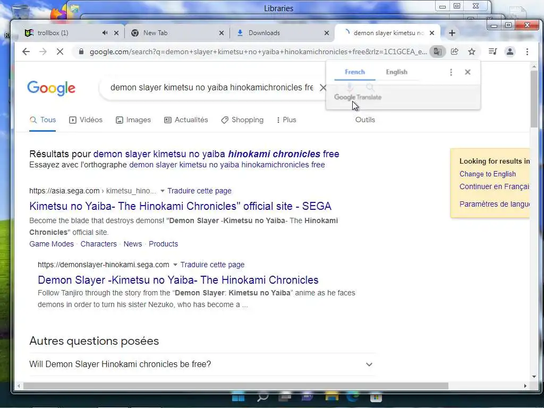Viewport: 544px width, 408px height.
Task: Close the Google Translate popup
Action: [x=467, y=72]
